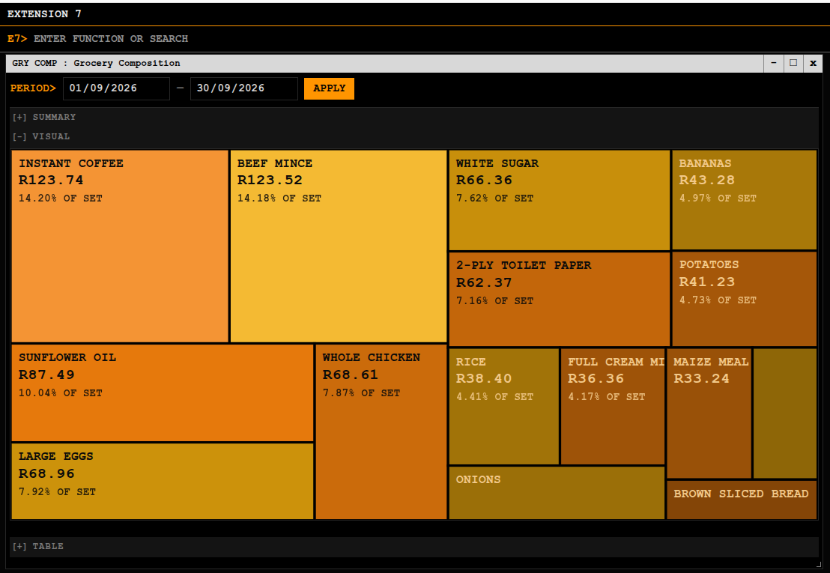830x573 pixels.
Task: Click the E7> prompt label
Action: (x=17, y=39)
